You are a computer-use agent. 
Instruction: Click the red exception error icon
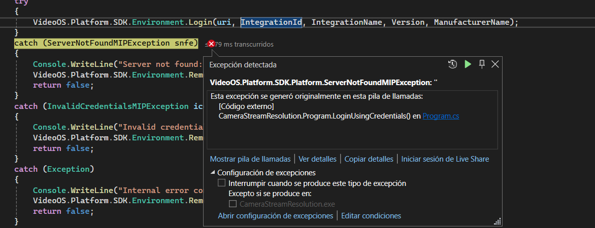211,44
